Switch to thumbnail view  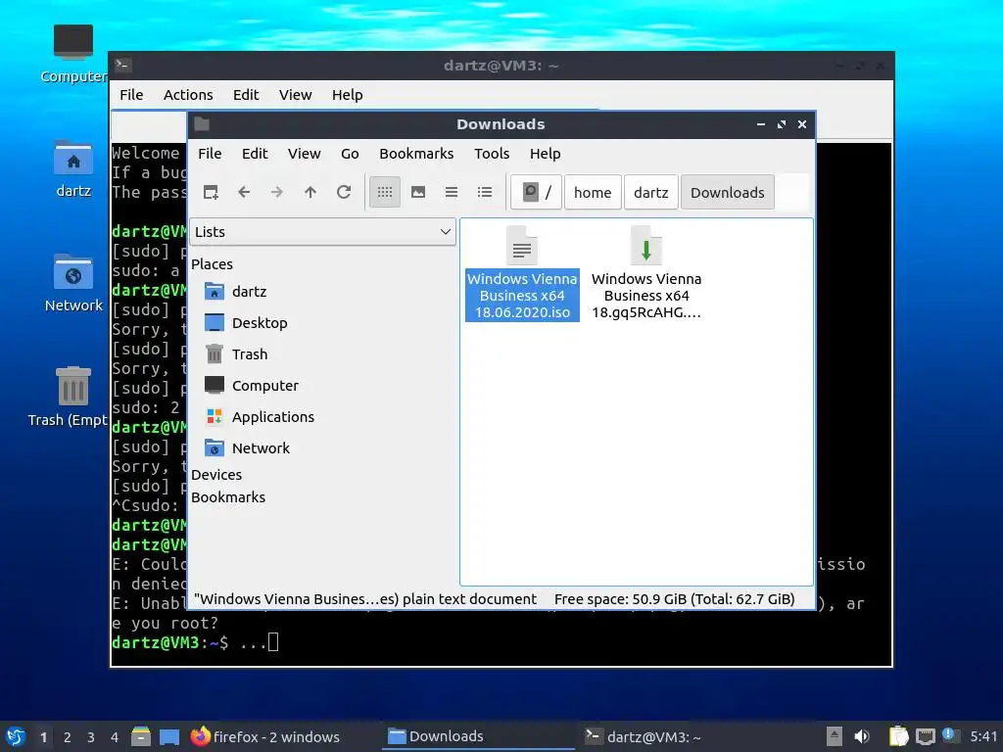click(418, 192)
